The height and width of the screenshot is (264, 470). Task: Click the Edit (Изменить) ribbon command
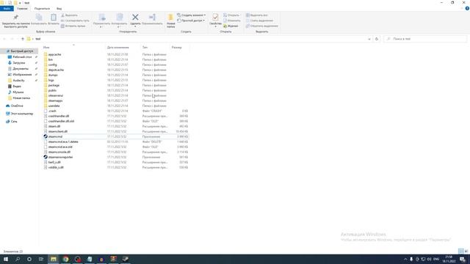click(x=232, y=21)
